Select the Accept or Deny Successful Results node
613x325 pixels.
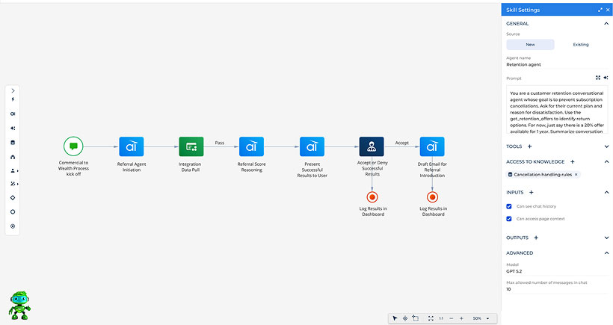click(x=371, y=146)
